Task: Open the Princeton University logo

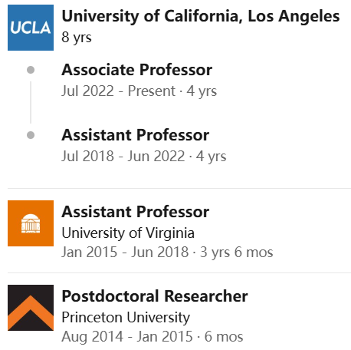Action: click(31, 308)
